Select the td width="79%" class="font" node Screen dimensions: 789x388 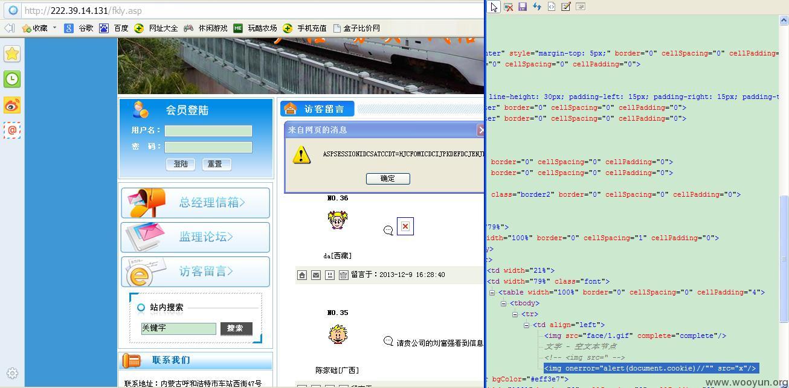[548, 282]
